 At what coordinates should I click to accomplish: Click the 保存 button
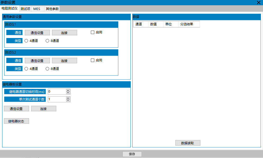(132, 154)
